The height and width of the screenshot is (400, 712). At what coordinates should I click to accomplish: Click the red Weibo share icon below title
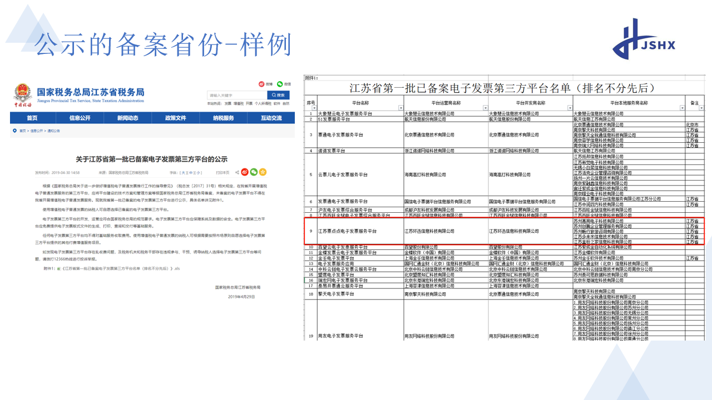coord(245,172)
